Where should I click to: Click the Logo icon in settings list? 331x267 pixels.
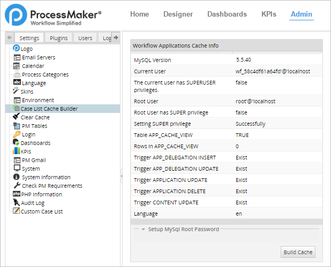16,49
